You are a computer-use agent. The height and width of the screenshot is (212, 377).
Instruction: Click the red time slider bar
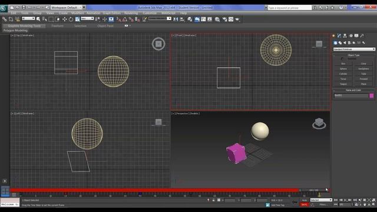tap(154, 190)
